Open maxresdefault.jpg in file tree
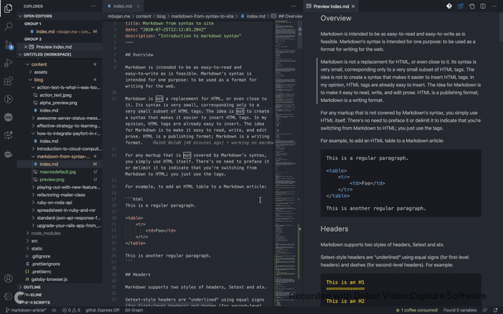The width and height of the screenshot is (503, 314). [57, 172]
